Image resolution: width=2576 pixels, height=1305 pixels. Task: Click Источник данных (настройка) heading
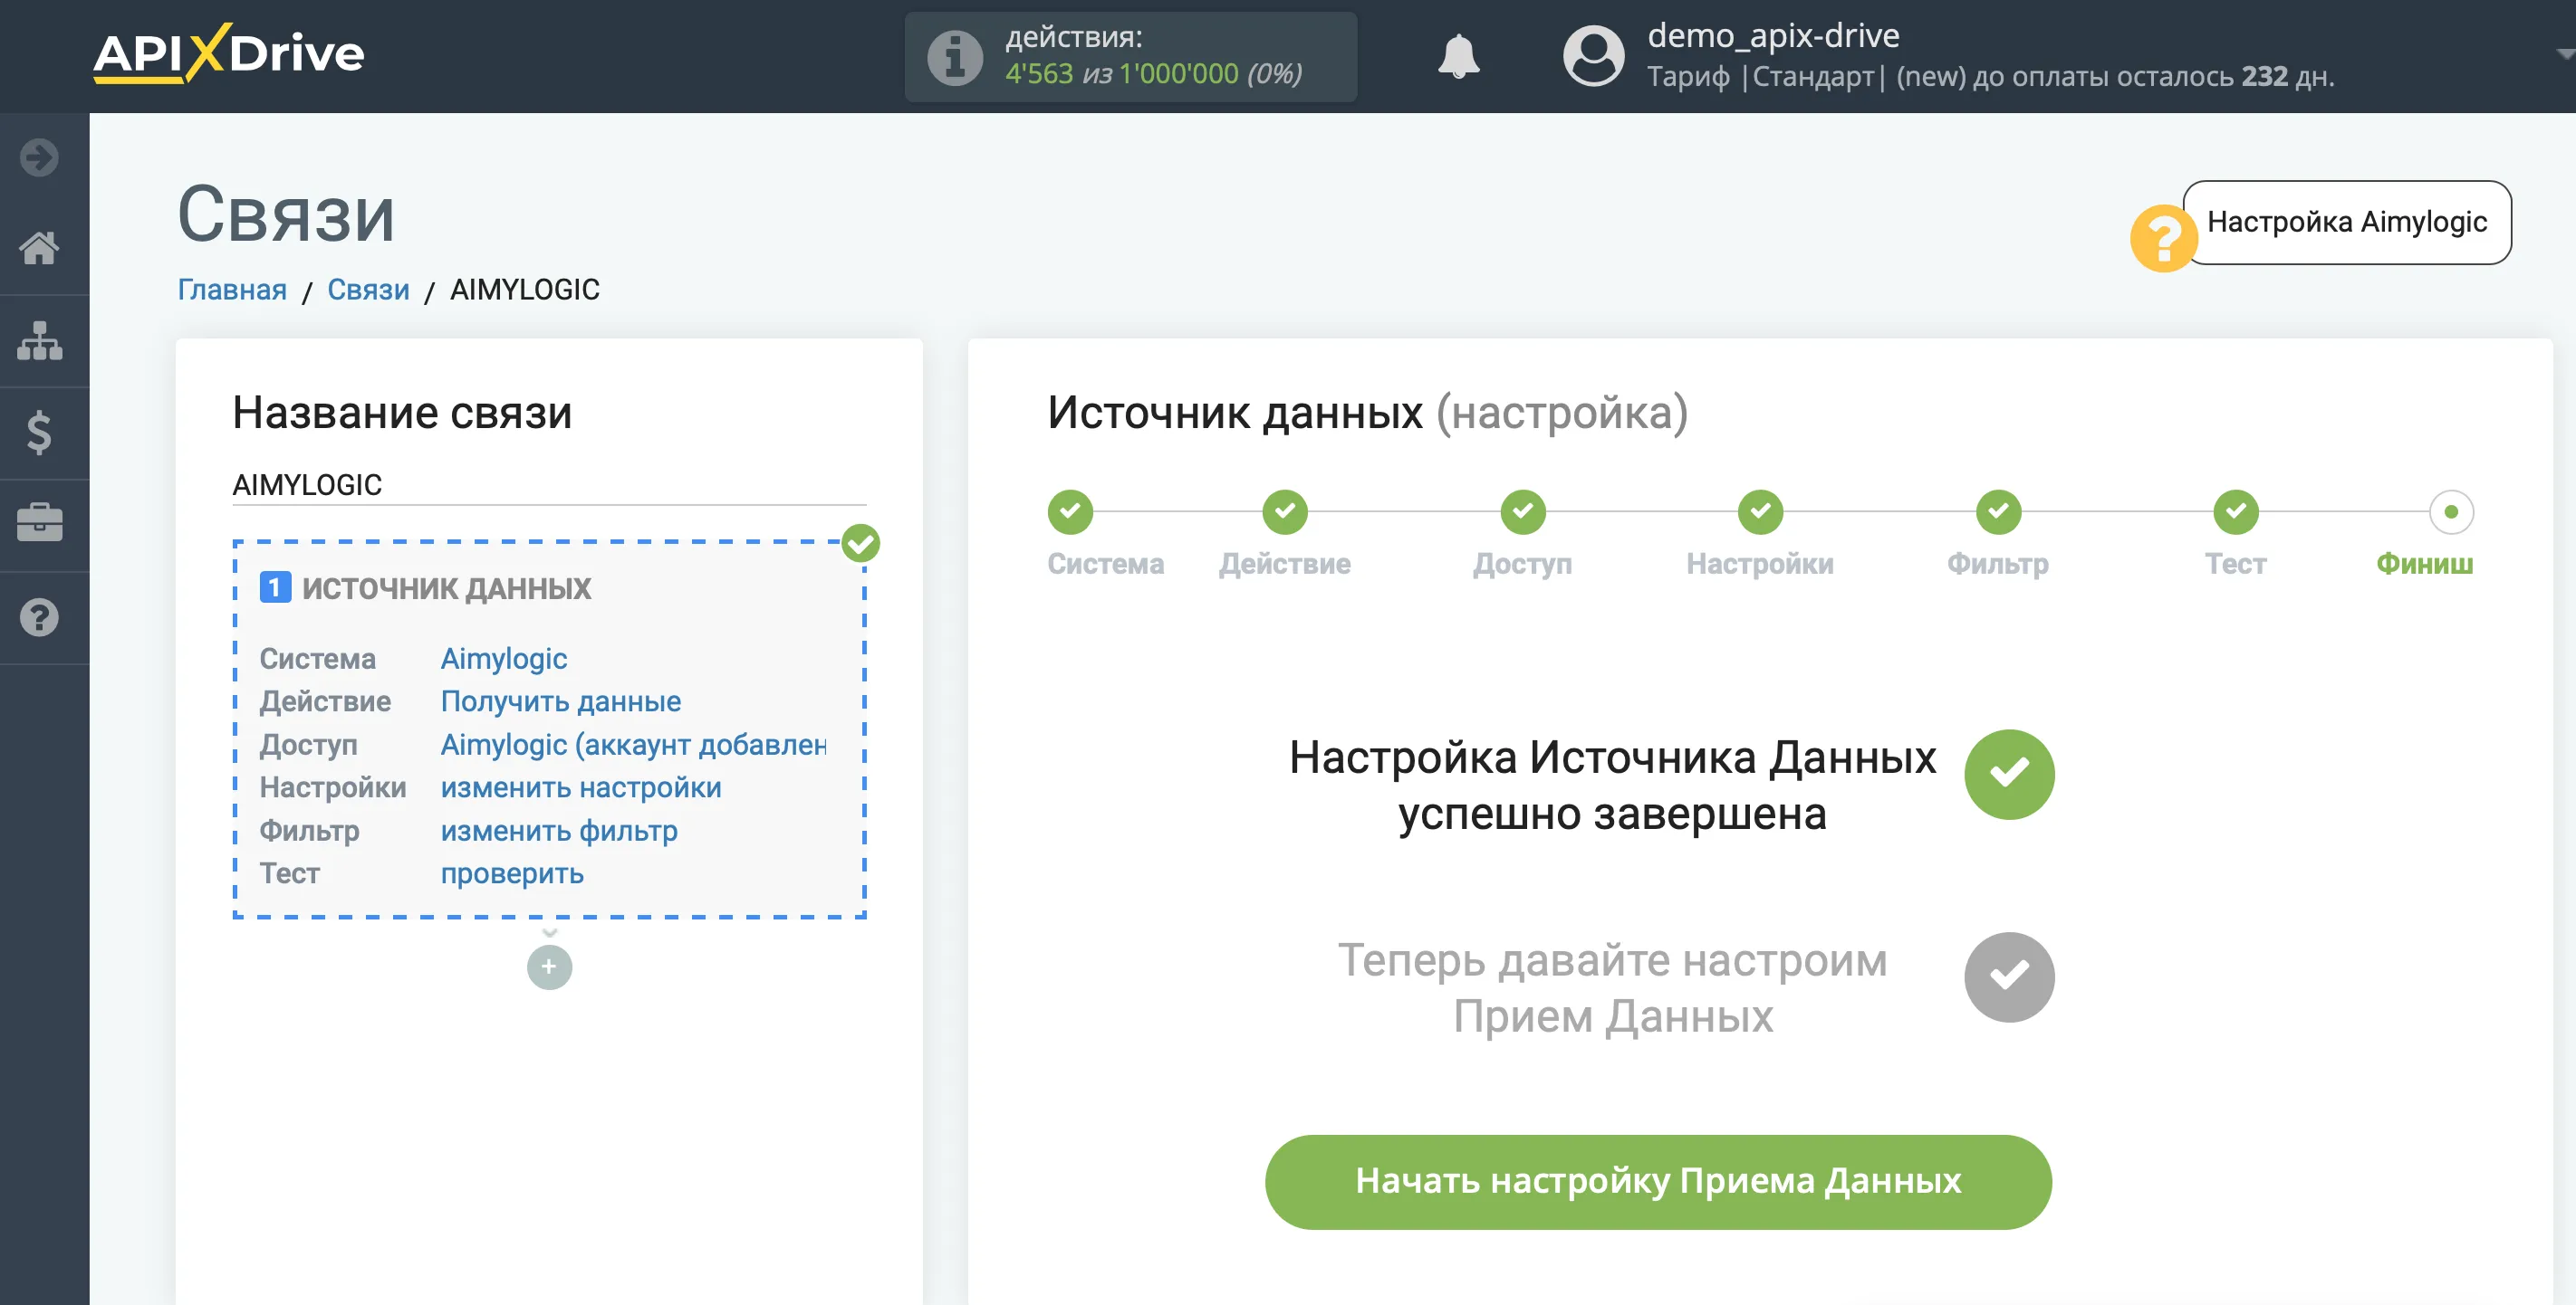pos(1367,412)
